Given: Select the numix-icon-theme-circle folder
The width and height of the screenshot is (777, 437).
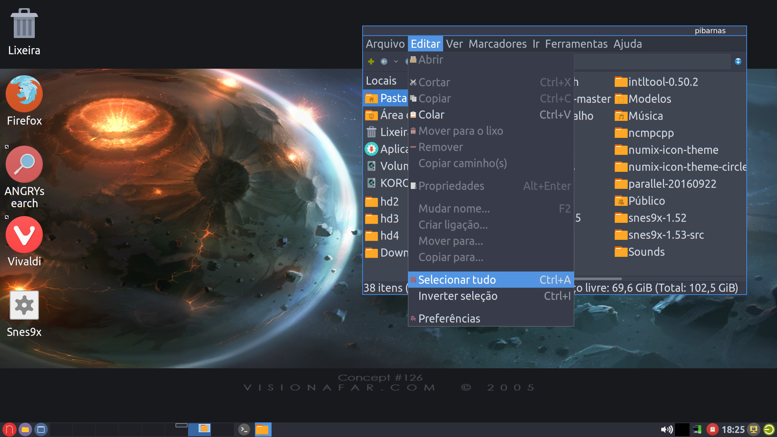Looking at the screenshot, I should pyautogui.click(x=680, y=167).
